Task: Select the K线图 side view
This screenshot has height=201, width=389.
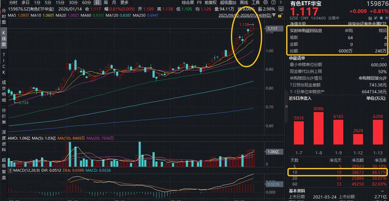Action: tap(4, 39)
